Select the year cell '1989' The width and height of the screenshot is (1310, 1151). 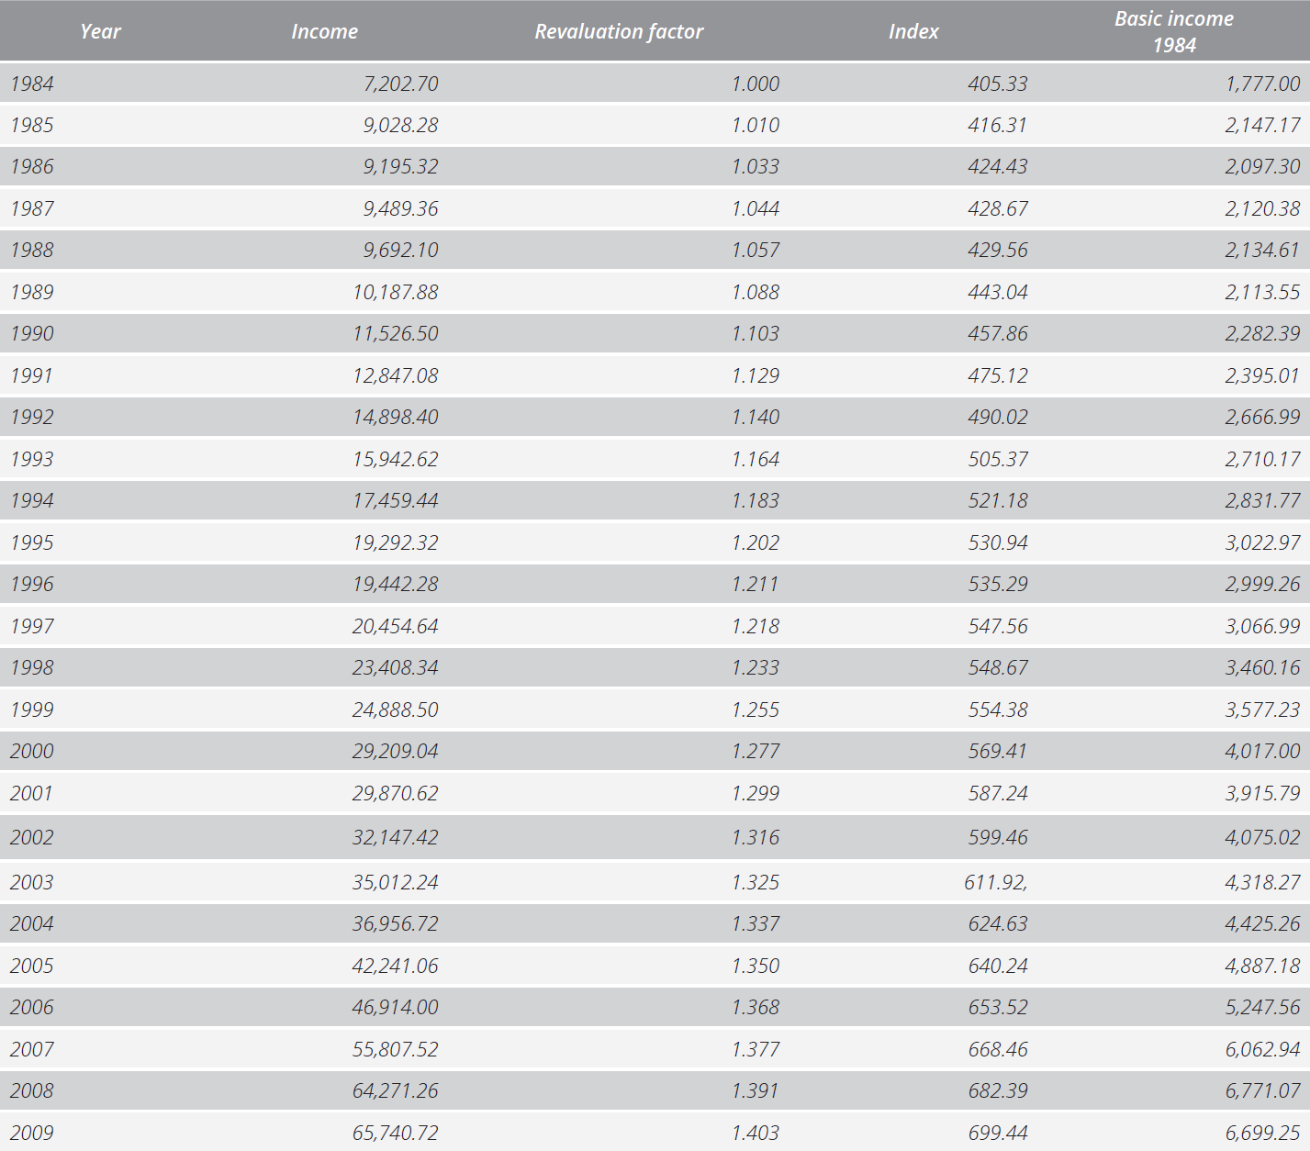[32, 292]
